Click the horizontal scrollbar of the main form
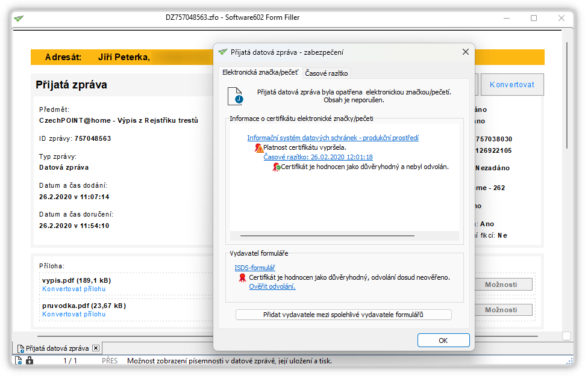This screenshot has height=376, width=585. point(287,336)
